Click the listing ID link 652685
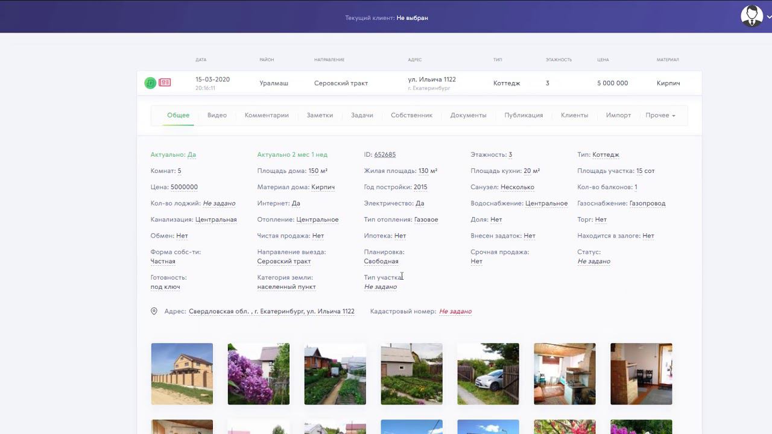 [x=385, y=155]
